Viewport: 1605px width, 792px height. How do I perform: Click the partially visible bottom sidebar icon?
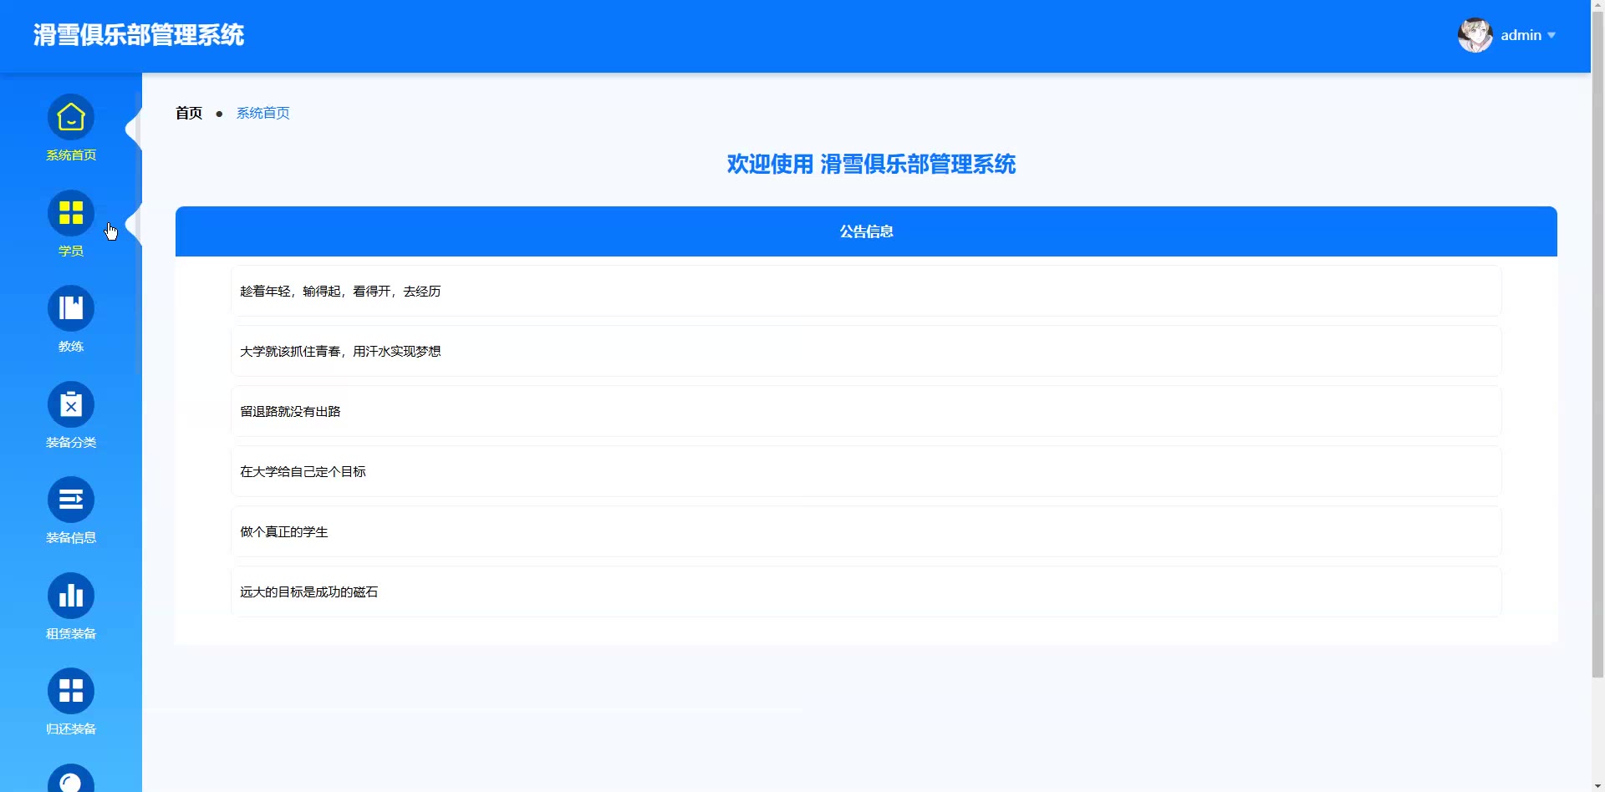tap(71, 779)
